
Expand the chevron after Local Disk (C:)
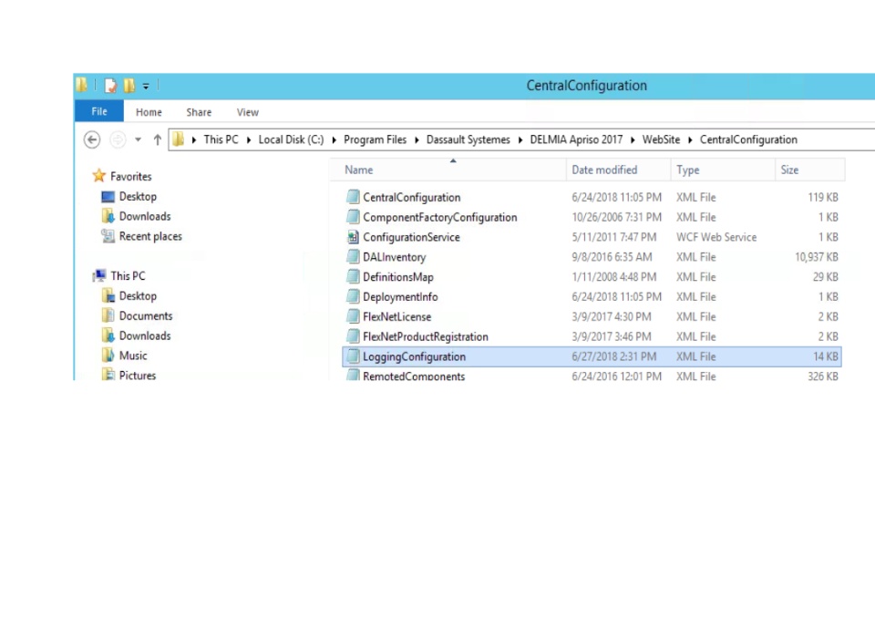coord(334,140)
